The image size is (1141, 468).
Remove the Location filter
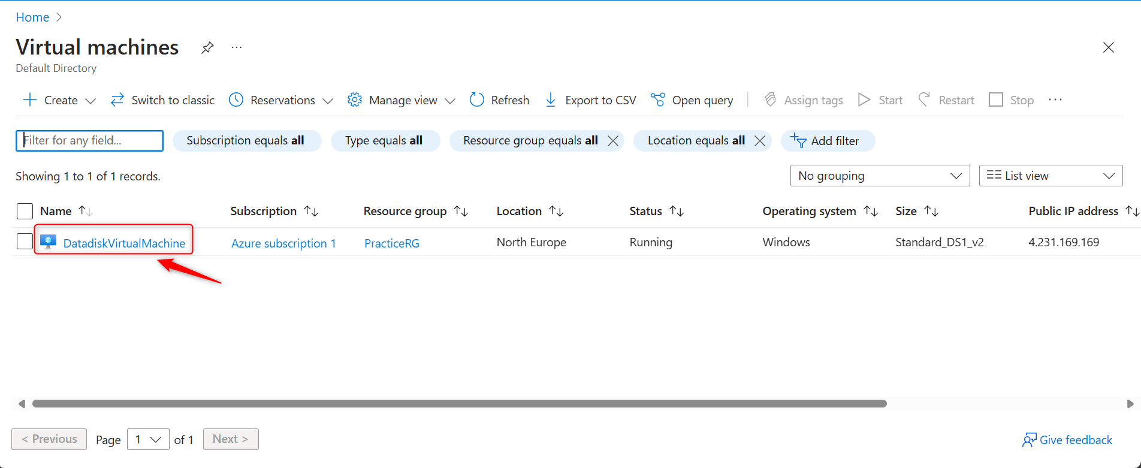coord(760,141)
